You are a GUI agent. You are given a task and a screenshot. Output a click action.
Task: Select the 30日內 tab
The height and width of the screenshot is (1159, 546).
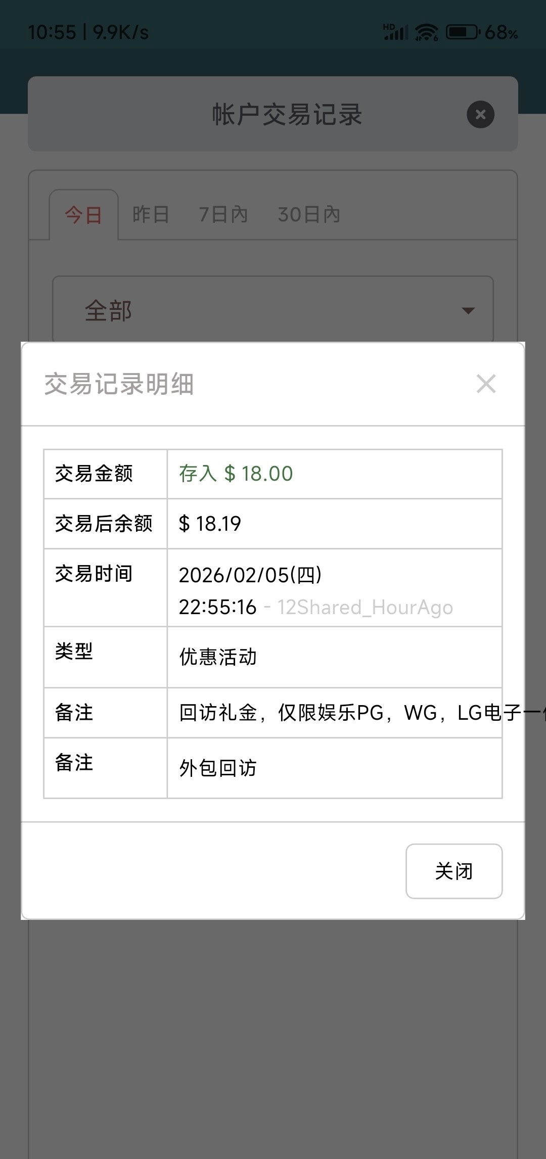click(308, 215)
